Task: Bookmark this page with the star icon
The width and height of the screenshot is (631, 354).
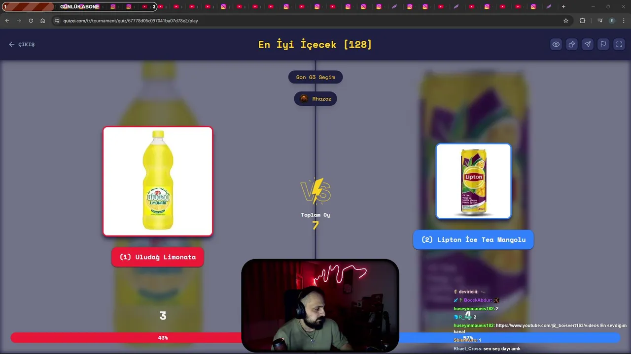Action: pyautogui.click(x=566, y=21)
